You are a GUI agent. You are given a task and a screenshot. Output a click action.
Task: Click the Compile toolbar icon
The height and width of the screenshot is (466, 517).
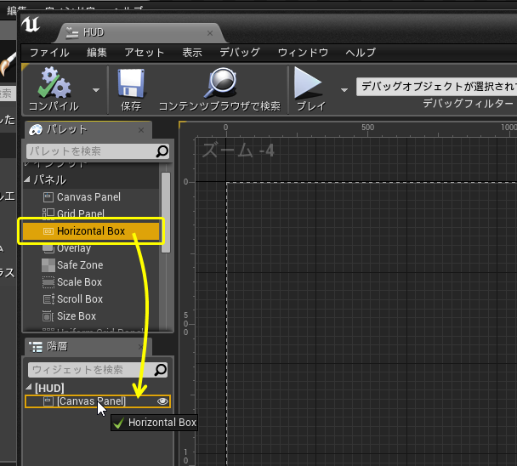(x=54, y=82)
